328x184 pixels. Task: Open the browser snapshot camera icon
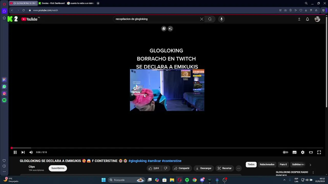pyautogui.click(x=285, y=10)
